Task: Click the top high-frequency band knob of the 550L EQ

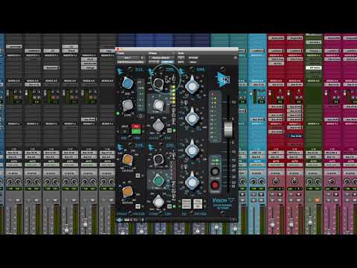Action: coord(192,85)
